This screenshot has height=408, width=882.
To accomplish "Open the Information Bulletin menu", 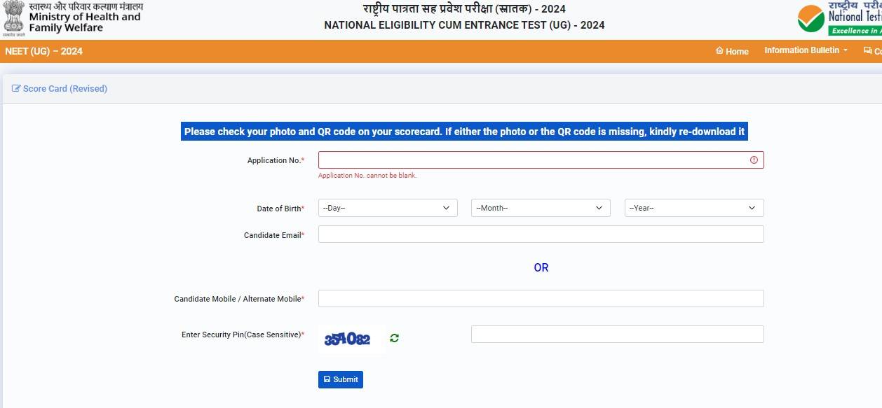I will [806, 50].
